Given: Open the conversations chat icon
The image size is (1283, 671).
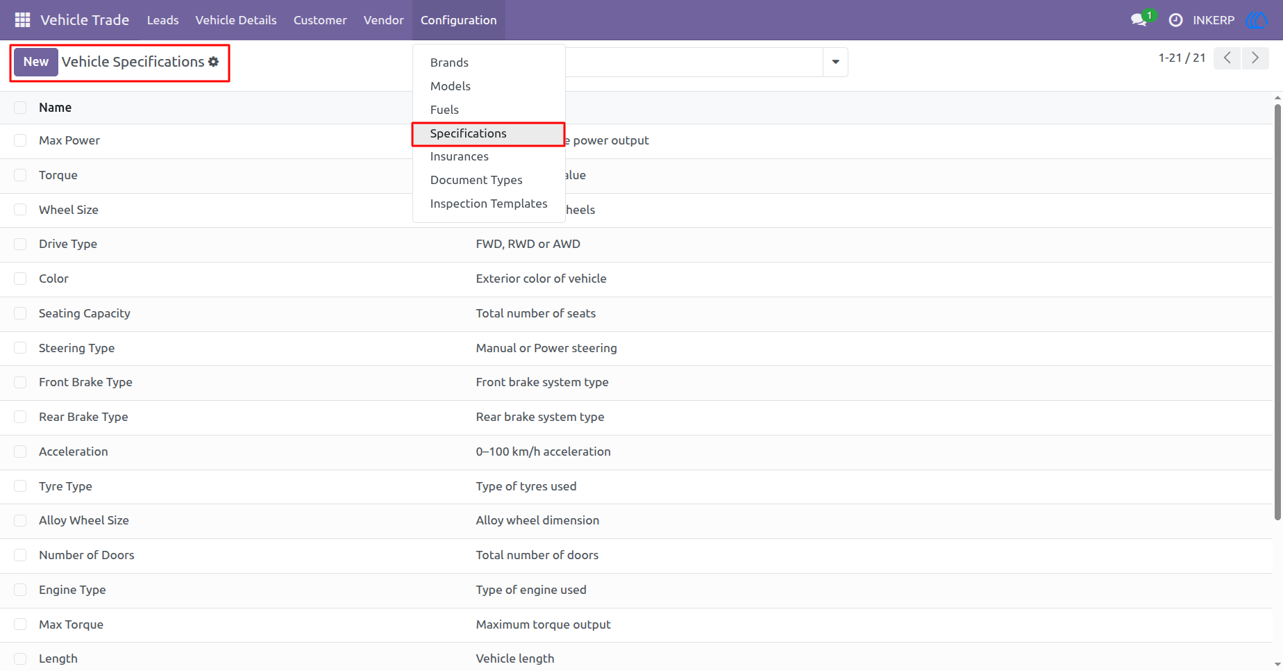Looking at the screenshot, I should click(1139, 20).
